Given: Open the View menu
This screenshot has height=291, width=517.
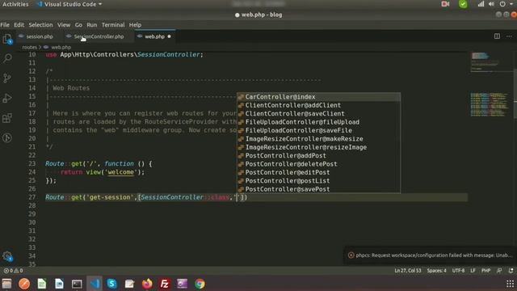Looking at the screenshot, I should click(64, 25).
